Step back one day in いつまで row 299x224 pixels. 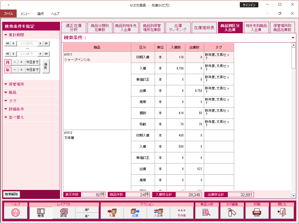tap(13, 54)
